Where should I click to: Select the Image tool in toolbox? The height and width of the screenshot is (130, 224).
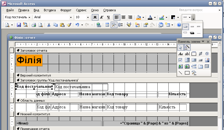point(207,60)
